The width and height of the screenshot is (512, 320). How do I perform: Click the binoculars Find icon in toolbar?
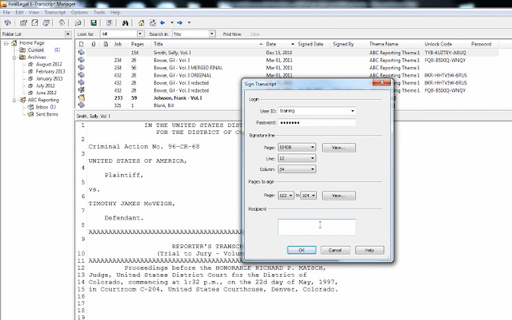[125, 23]
